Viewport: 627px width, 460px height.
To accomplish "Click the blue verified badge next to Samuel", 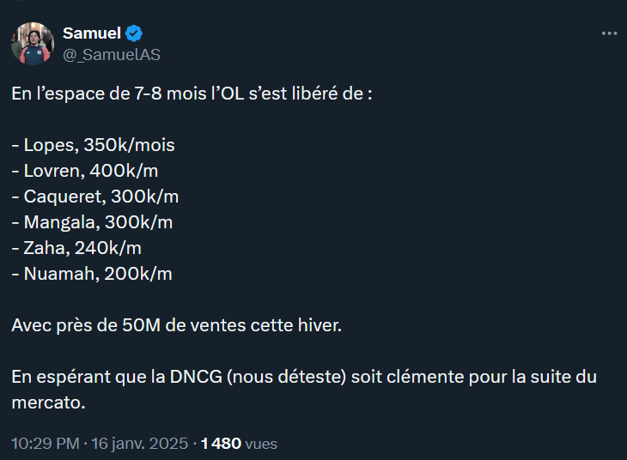I will (135, 33).
